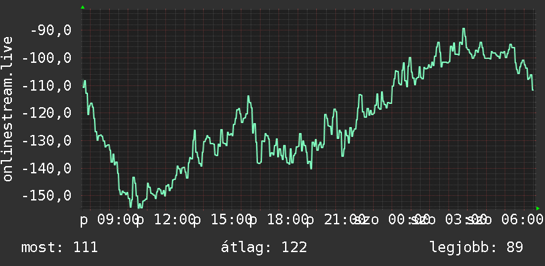
Task: Click the 'p 09:00' time label
Action: [x=109, y=220]
